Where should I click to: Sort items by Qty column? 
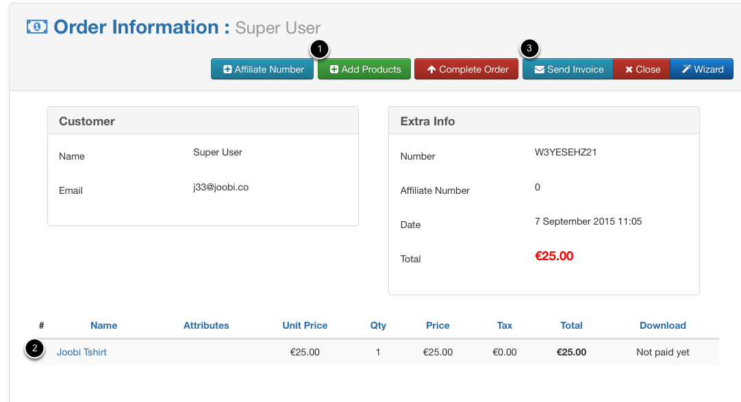(x=378, y=325)
